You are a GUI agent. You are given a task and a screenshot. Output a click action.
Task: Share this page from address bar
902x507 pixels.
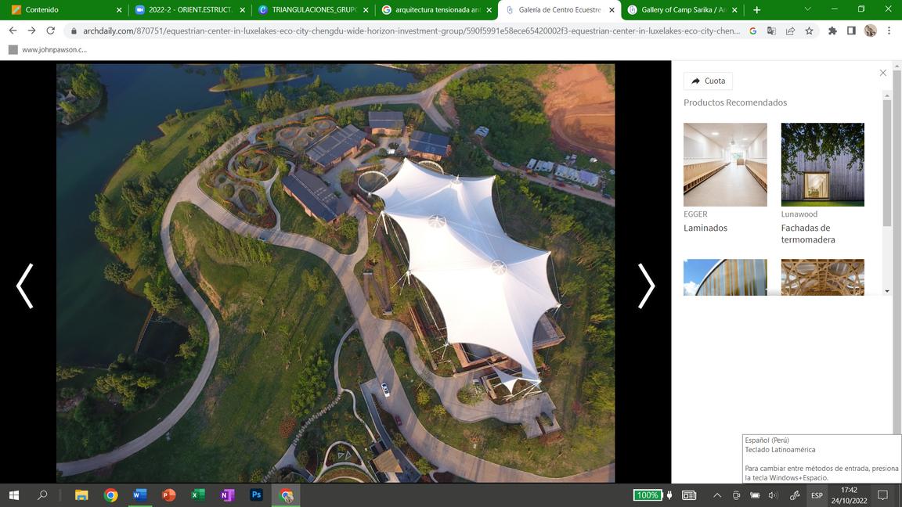(790, 31)
